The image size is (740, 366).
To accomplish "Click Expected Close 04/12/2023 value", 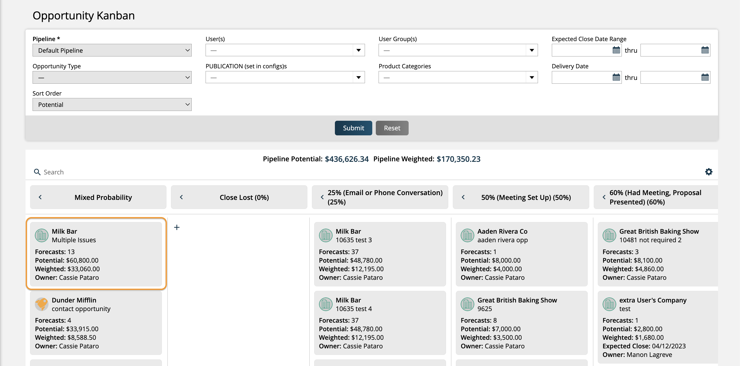I will pyautogui.click(x=669, y=346).
